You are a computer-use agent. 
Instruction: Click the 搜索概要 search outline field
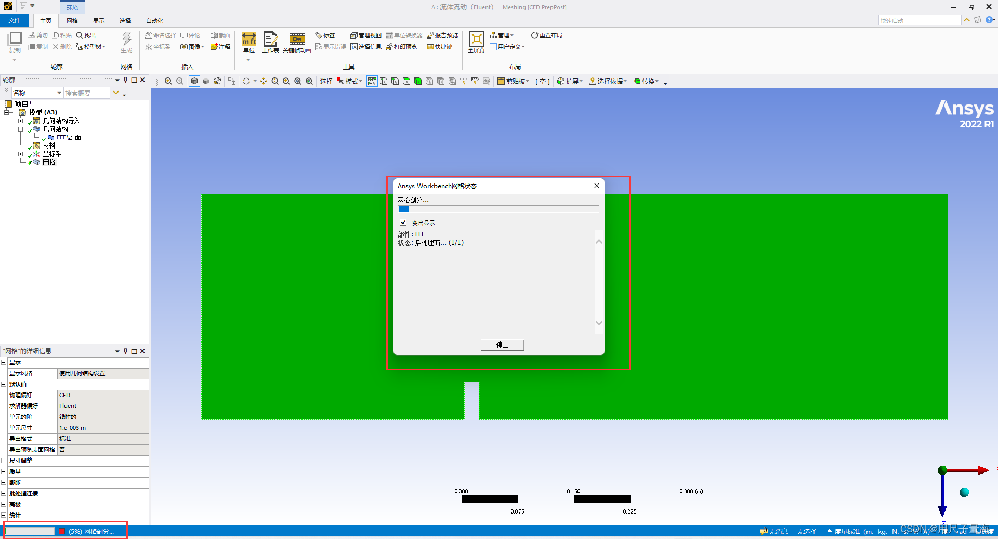coord(87,93)
